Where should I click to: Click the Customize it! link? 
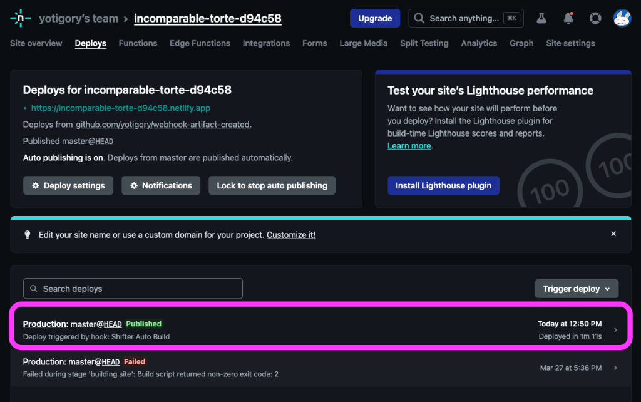(x=291, y=235)
